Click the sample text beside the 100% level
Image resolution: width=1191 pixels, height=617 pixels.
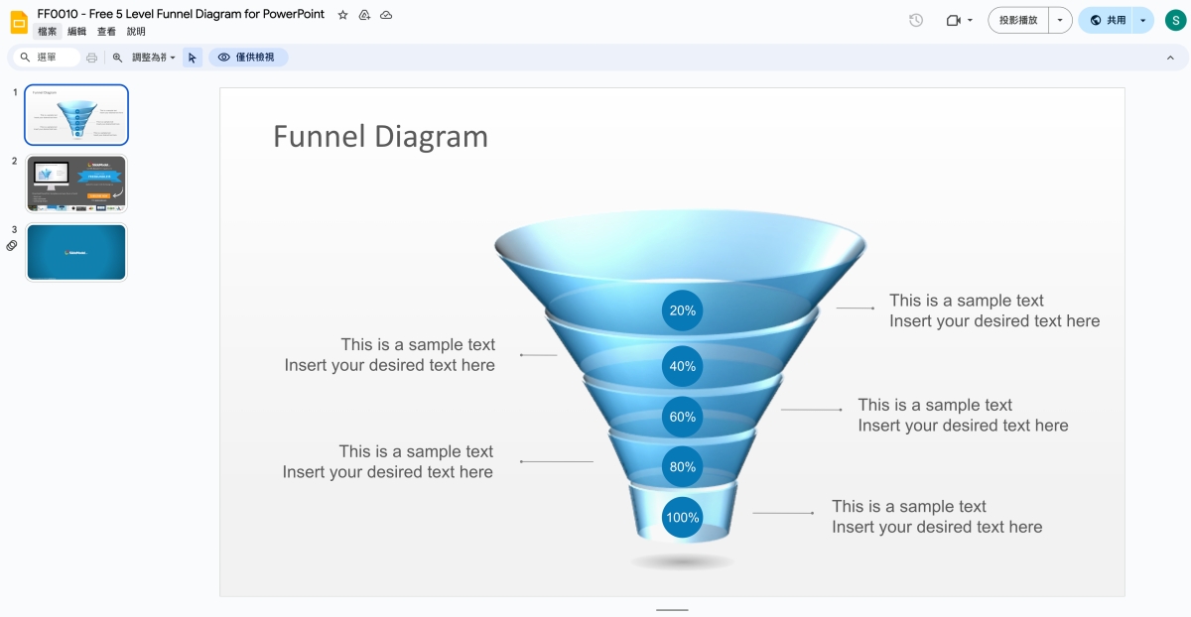coord(937,516)
